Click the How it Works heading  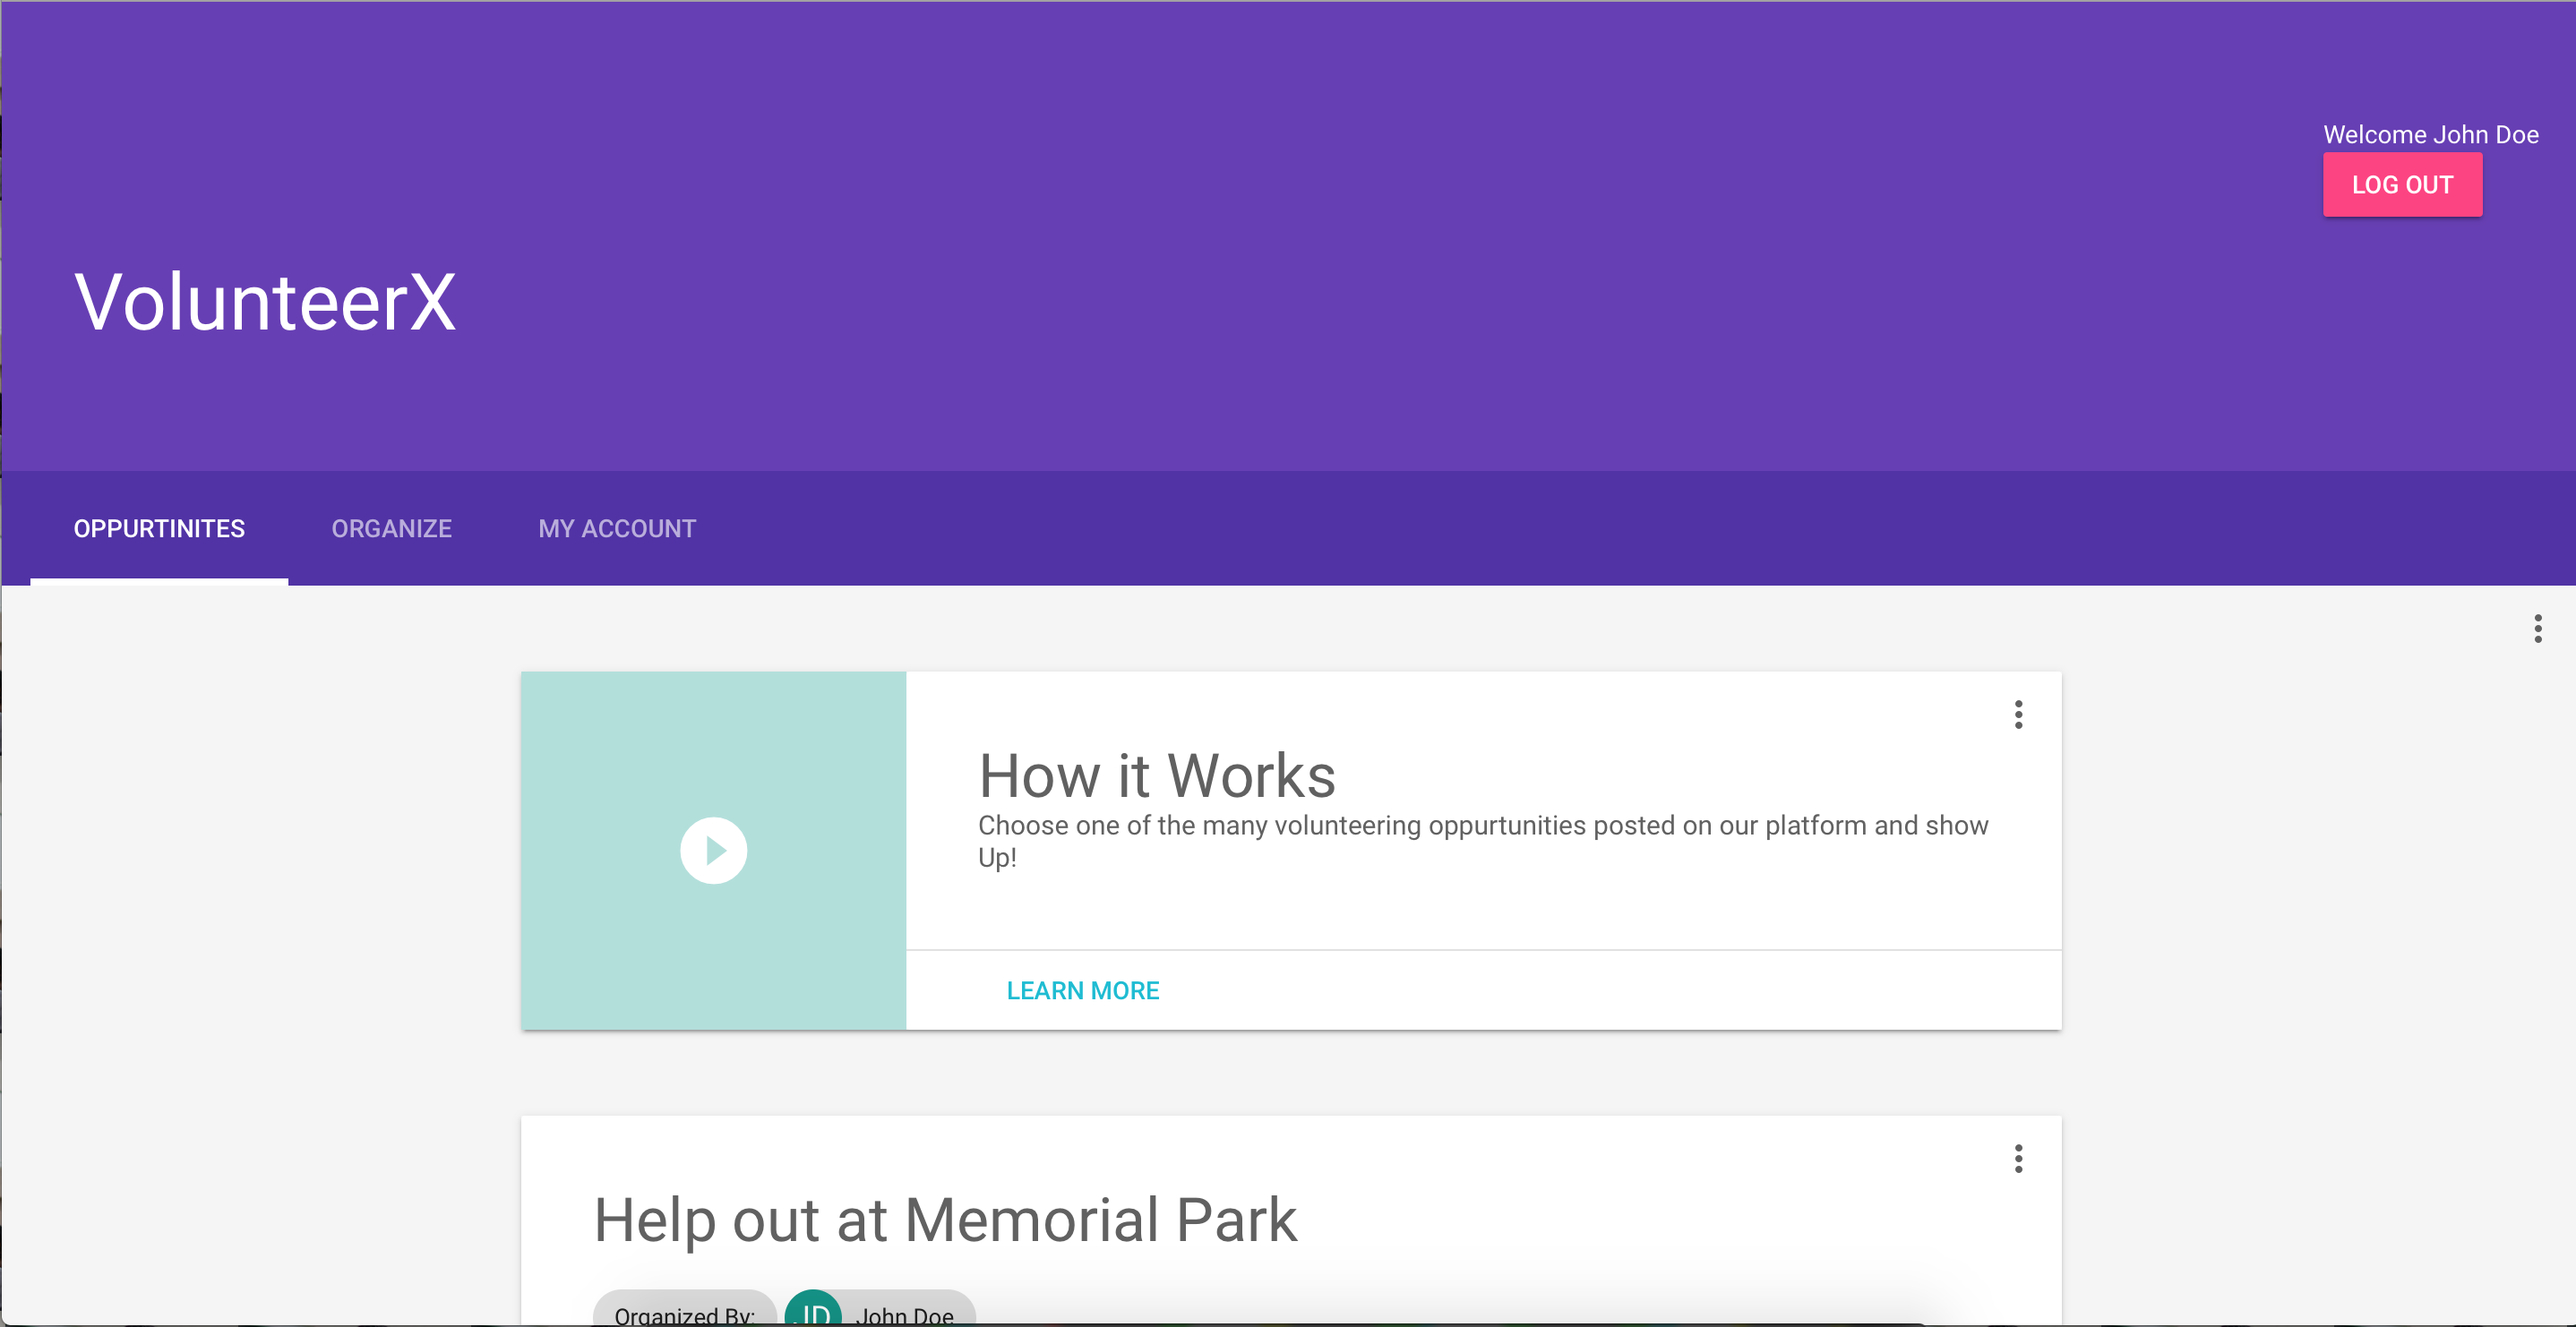coord(1156,775)
